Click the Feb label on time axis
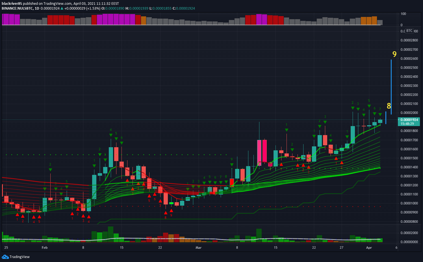The image size is (423, 262). 45,248
